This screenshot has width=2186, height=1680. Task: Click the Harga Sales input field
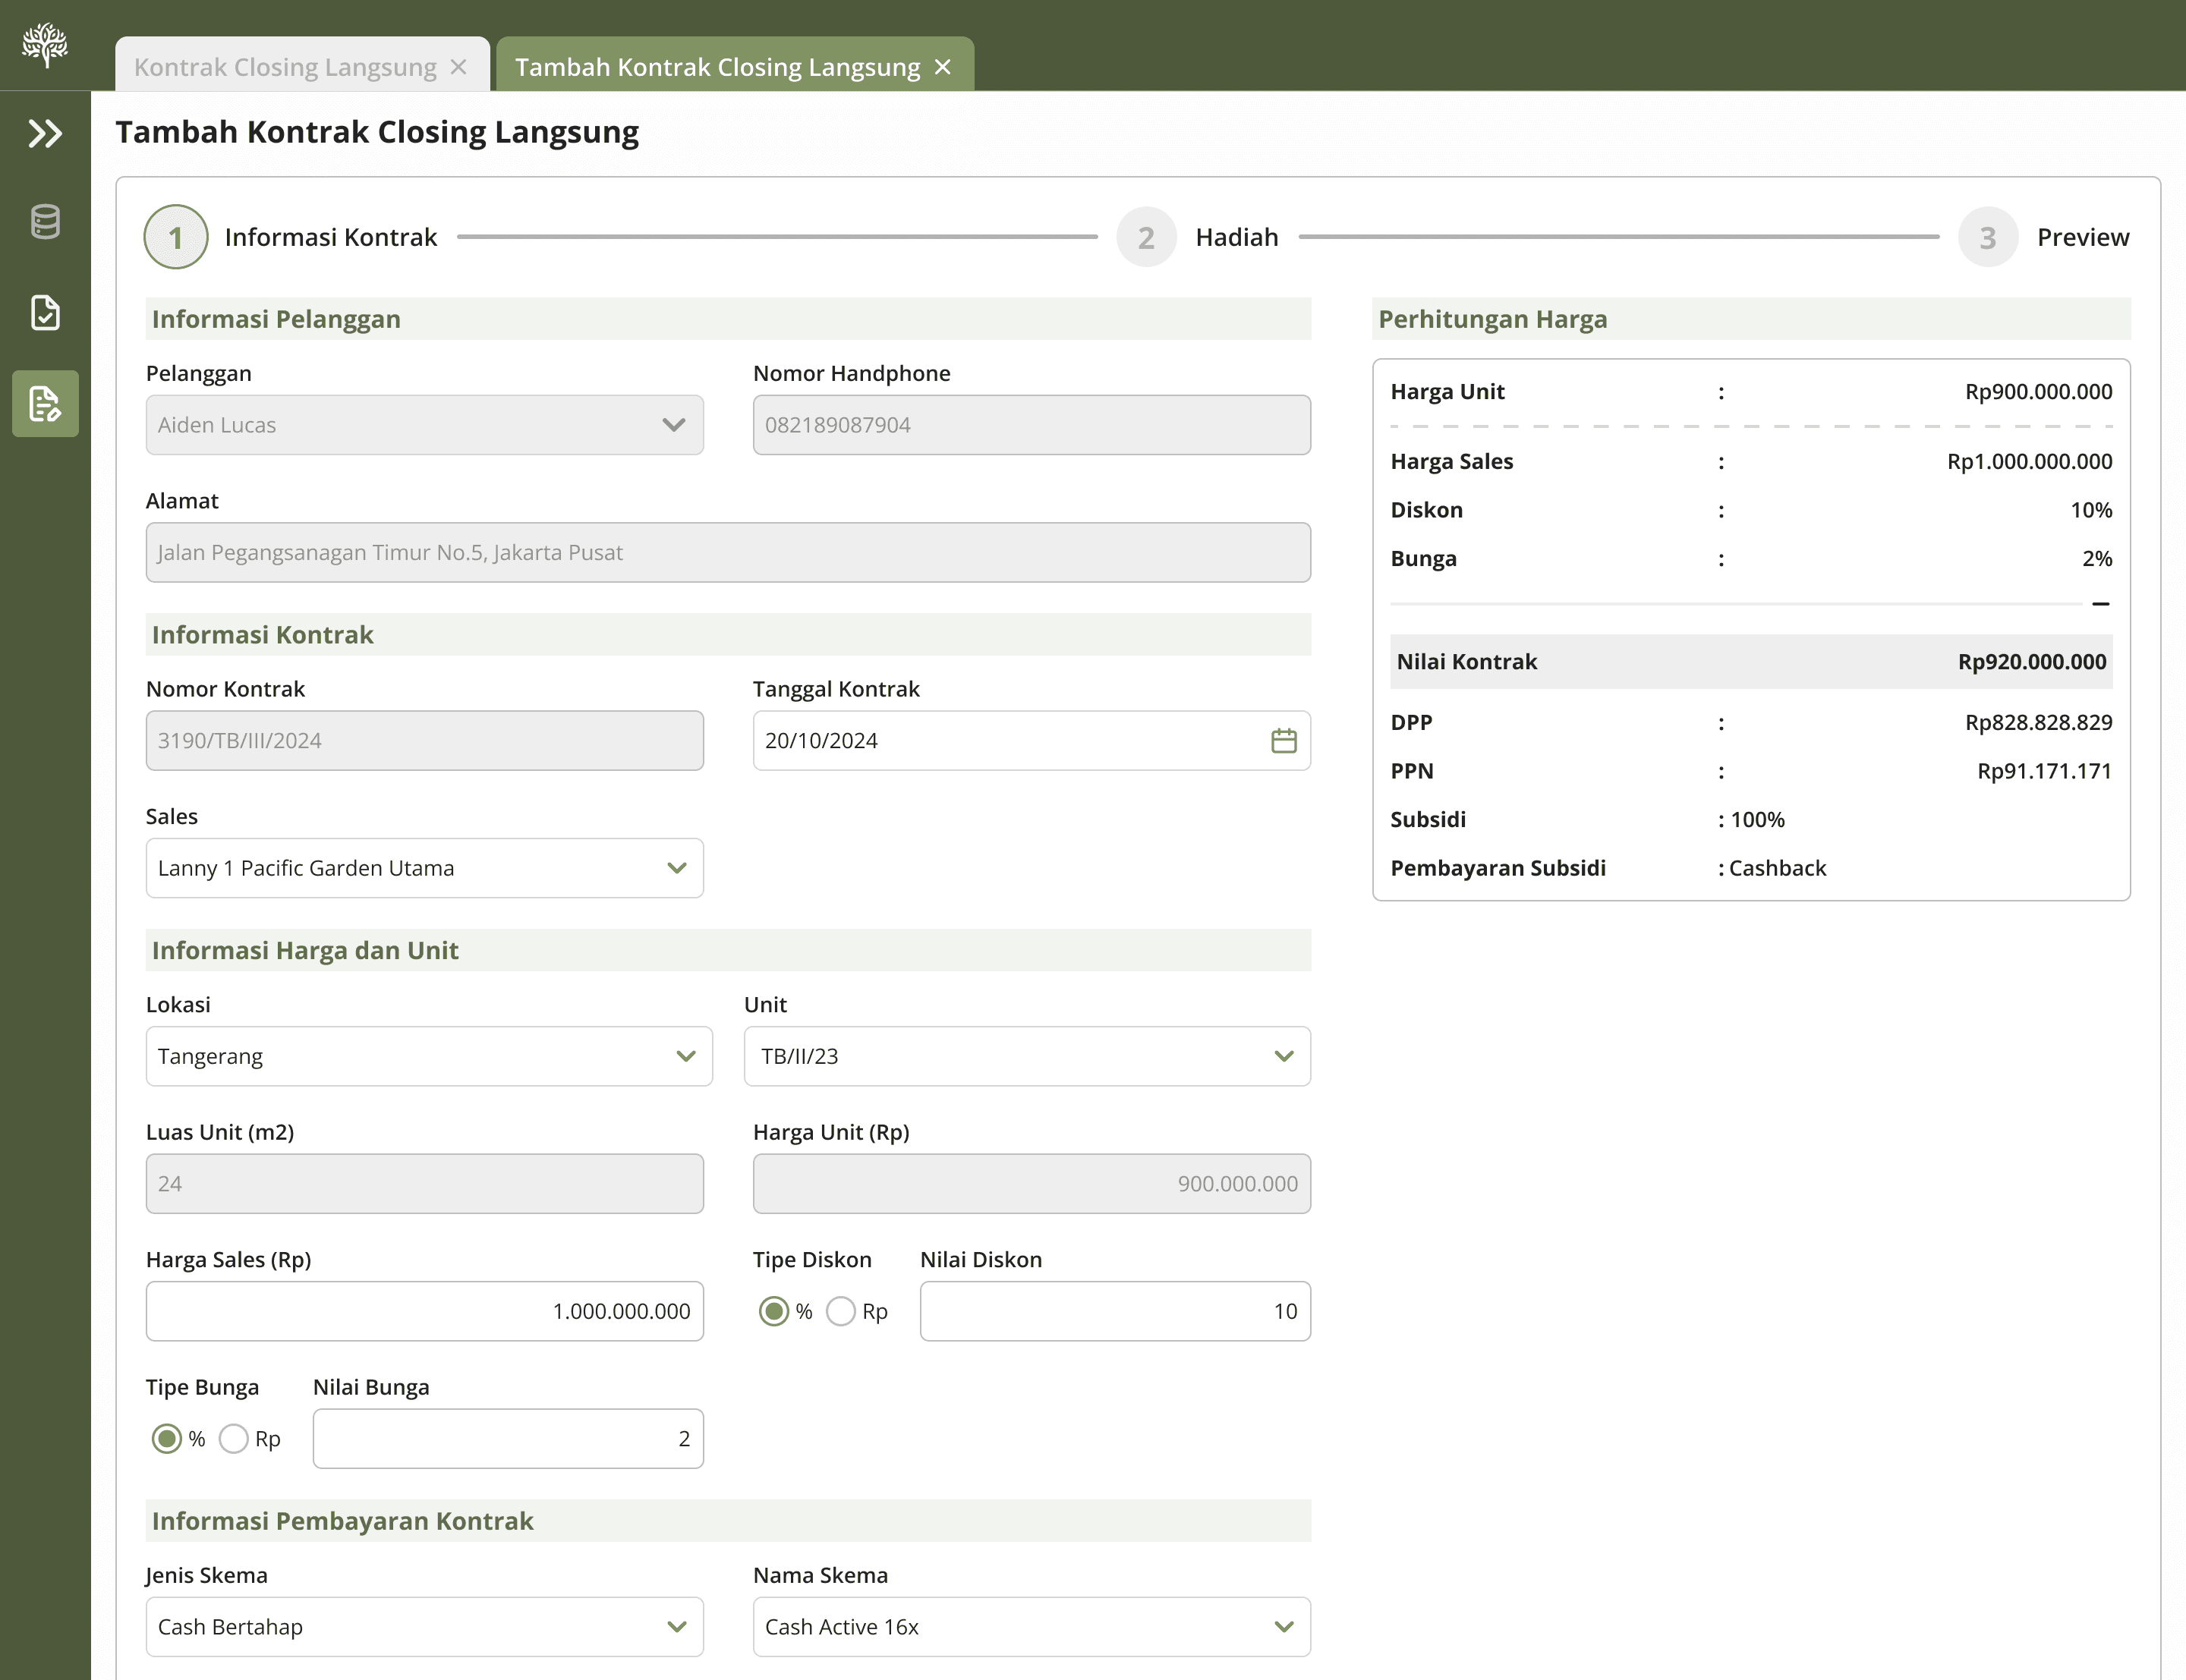coord(425,1311)
